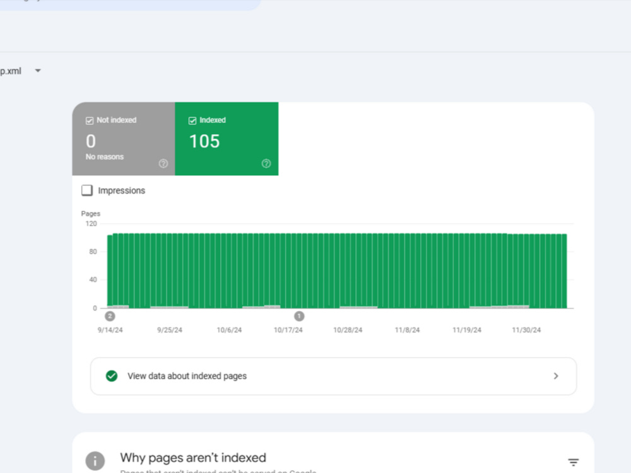This screenshot has width=631, height=473.
Task: Click the 10/6/24 date label
Action: point(229,330)
